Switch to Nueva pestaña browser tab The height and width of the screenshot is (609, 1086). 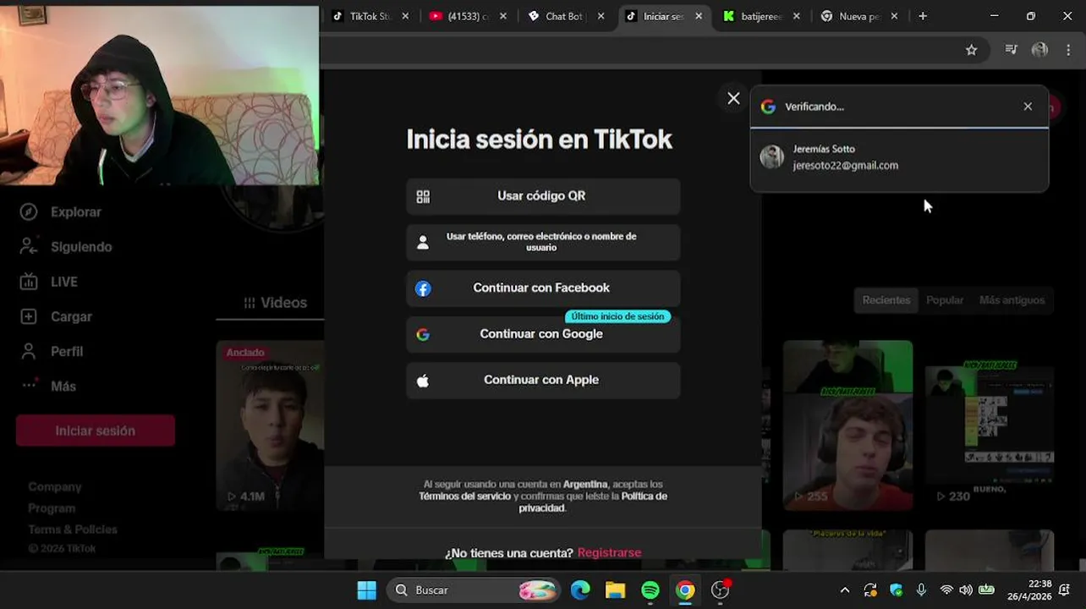pyautogui.click(x=858, y=16)
